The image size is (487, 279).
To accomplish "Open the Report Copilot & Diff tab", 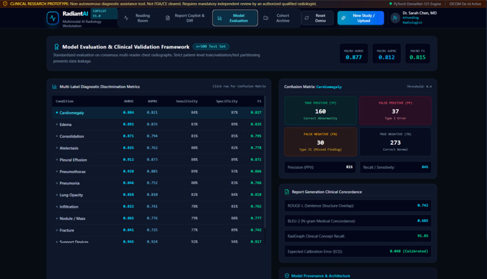I will pyautogui.click(x=185, y=18).
